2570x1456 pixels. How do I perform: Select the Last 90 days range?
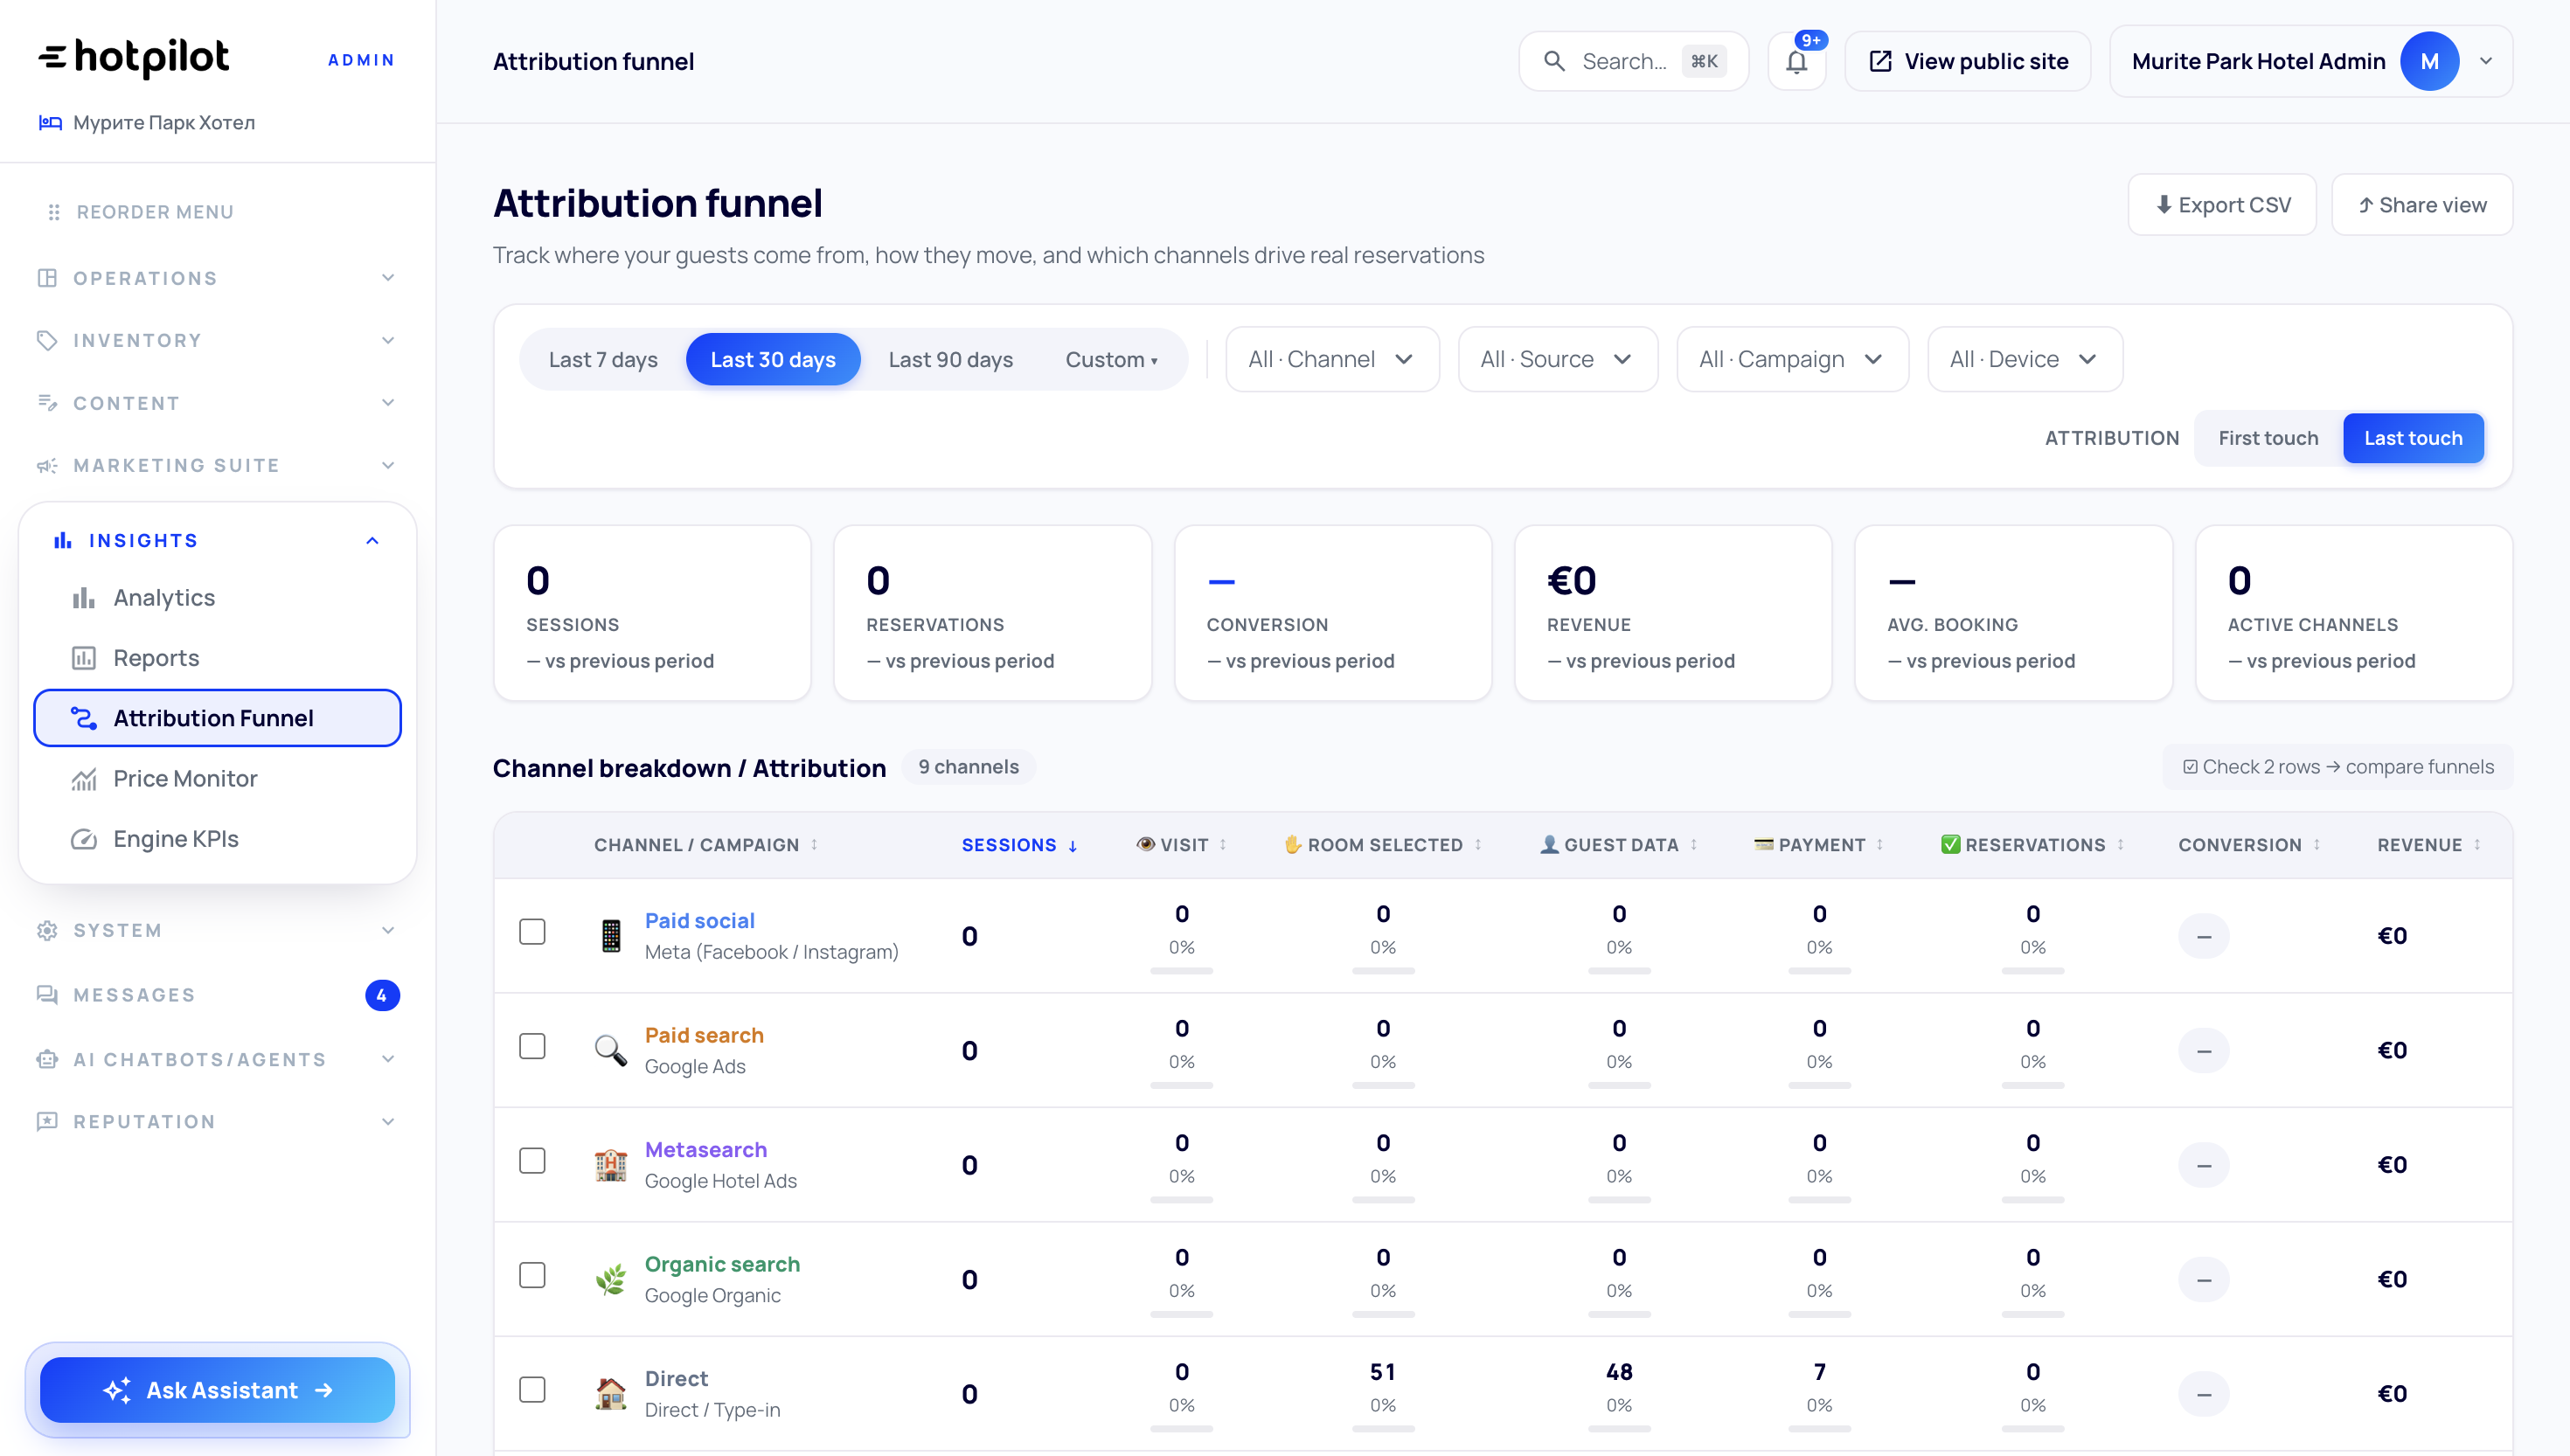point(950,359)
